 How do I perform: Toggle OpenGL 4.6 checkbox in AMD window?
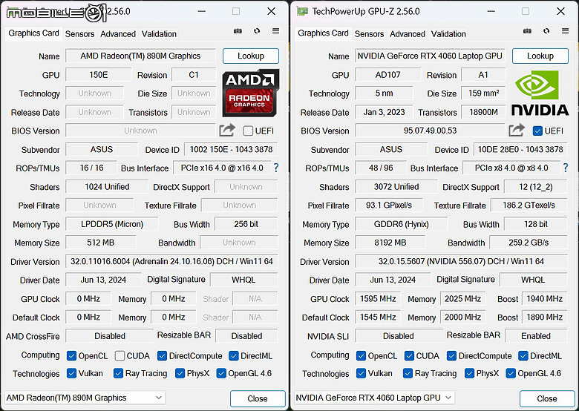[x=221, y=373]
